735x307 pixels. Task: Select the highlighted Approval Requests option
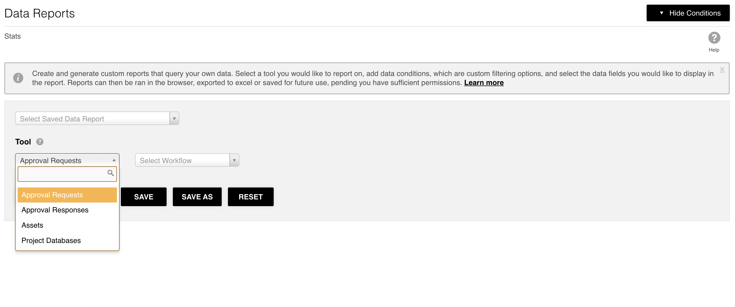pyautogui.click(x=67, y=195)
